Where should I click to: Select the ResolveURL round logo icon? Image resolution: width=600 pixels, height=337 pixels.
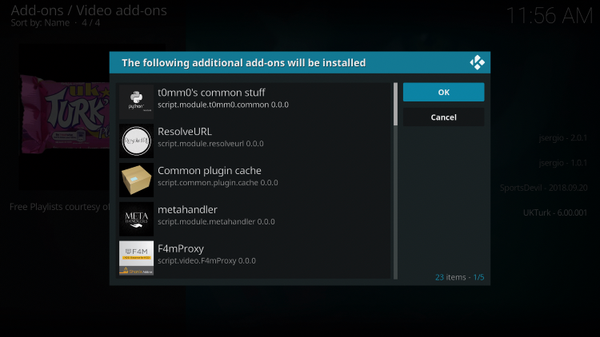(136, 141)
